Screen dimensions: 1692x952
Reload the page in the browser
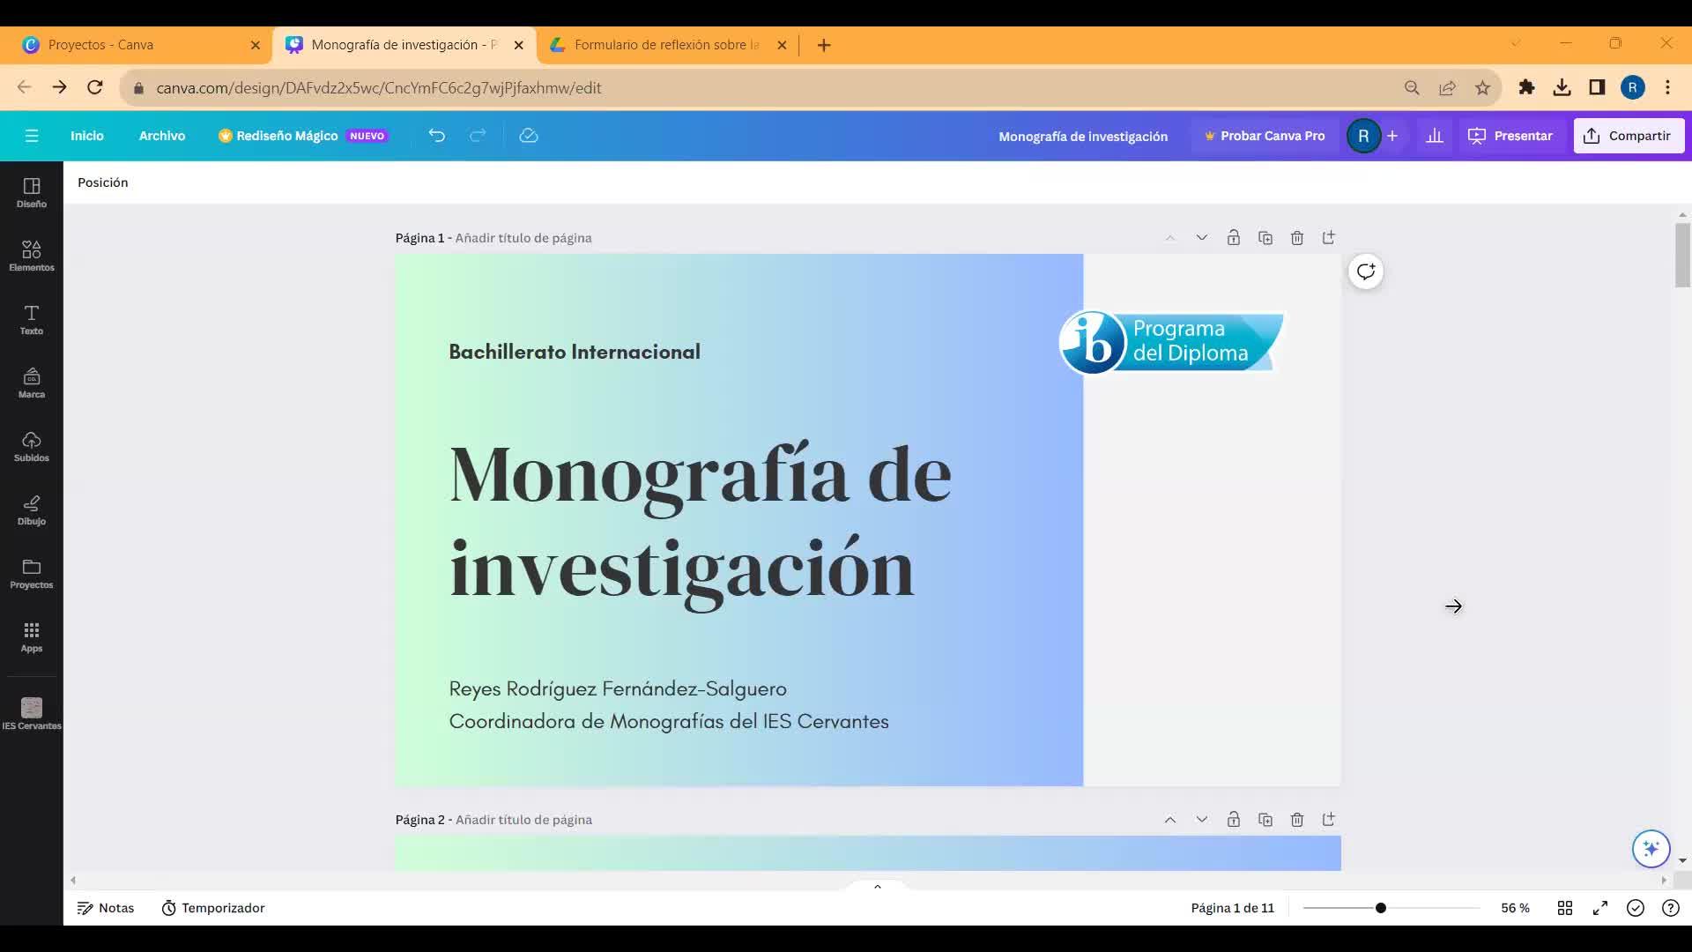tap(95, 87)
